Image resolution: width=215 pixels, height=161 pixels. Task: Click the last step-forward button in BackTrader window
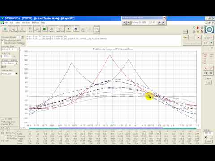click(x=163, y=23)
